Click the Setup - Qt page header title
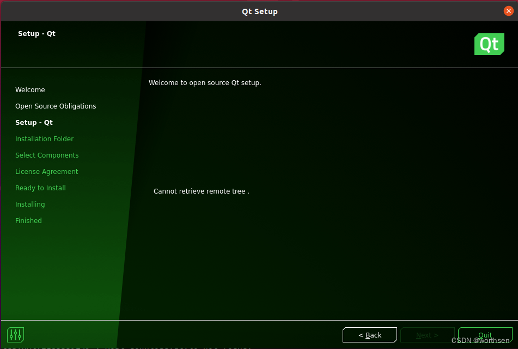 36,34
